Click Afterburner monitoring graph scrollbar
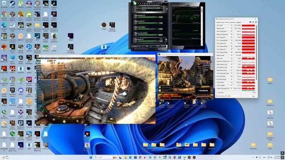 pyautogui.click(x=202, y=26)
